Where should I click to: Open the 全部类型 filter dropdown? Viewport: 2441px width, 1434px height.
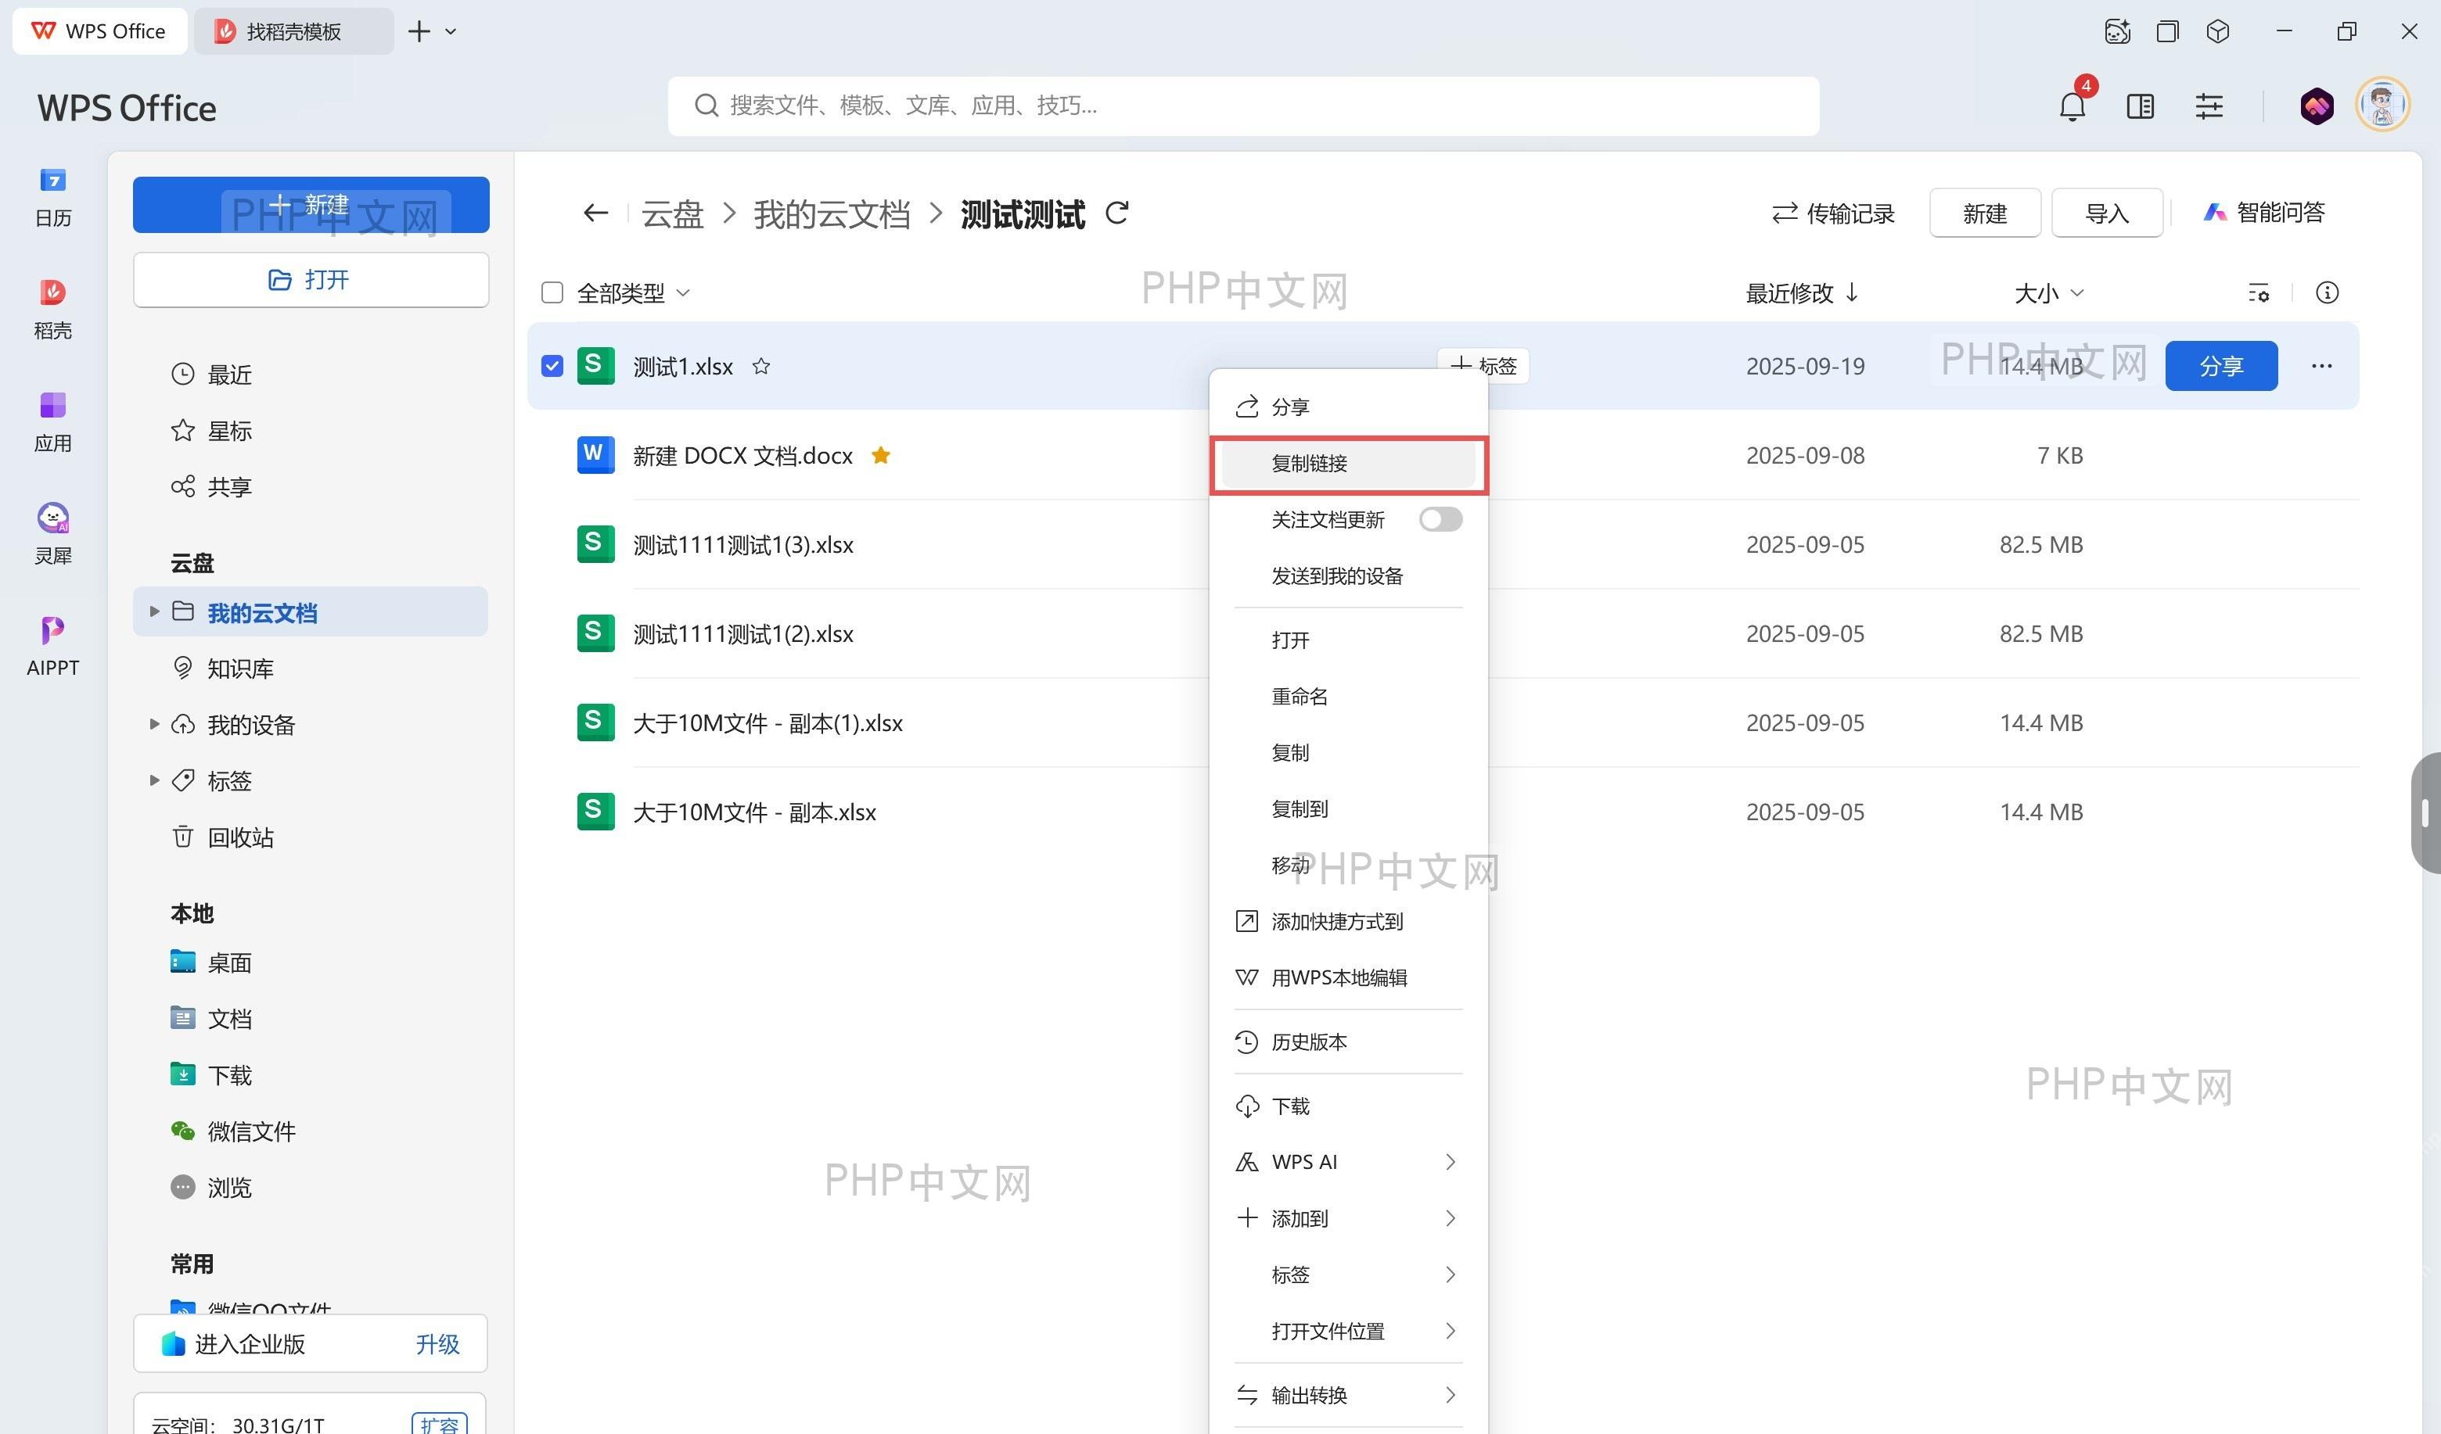point(632,292)
